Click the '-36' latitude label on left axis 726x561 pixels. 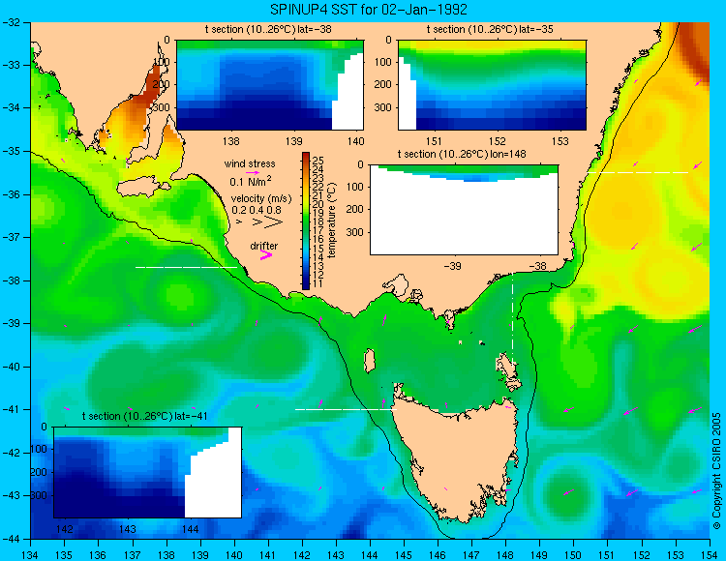pos(13,194)
